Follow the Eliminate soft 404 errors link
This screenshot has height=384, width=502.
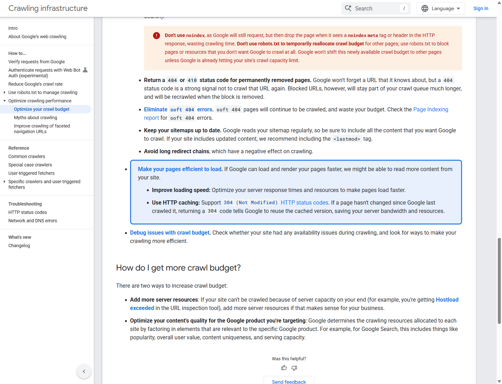pos(178,110)
